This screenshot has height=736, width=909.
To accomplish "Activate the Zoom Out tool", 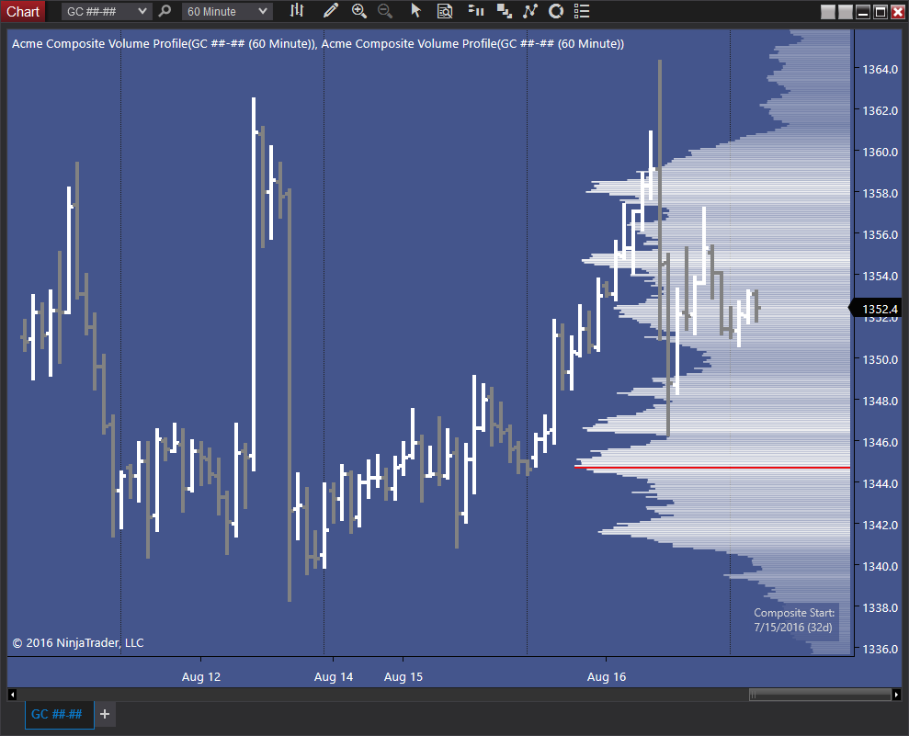I will coord(385,11).
